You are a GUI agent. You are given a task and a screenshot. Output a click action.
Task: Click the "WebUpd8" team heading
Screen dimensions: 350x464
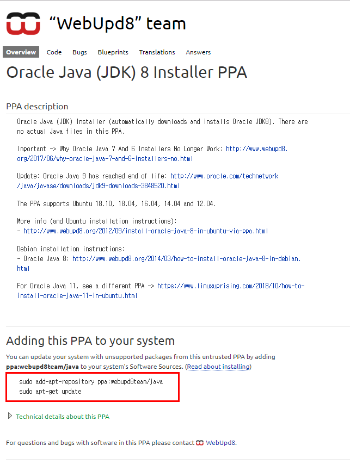tap(118, 23)
